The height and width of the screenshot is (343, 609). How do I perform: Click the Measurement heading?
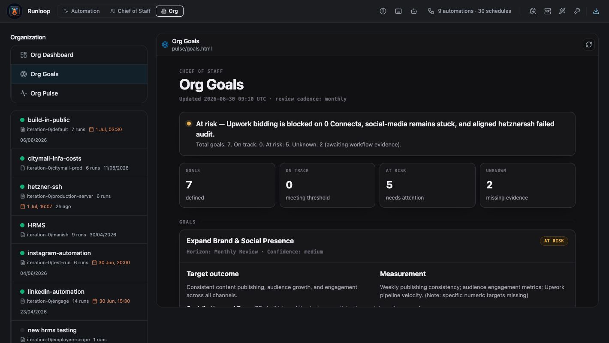(x=403, y=274)
